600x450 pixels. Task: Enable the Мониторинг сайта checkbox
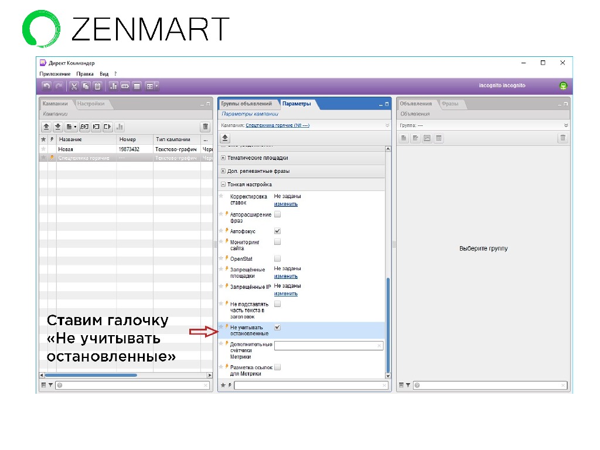tap(277, 241)
